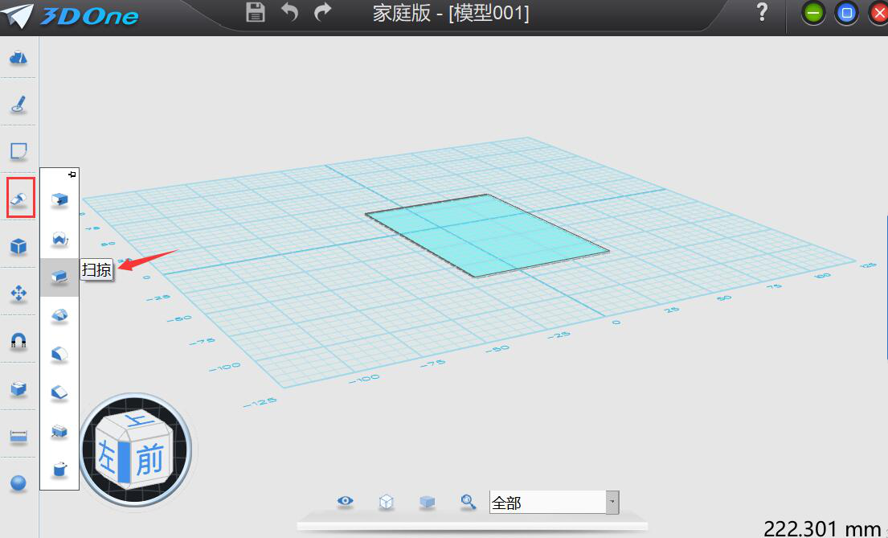Viewport: 888px width, 538px height.
Task: Select the blue sphere Material tool in sidebar
Action: [x=18, y=482]
